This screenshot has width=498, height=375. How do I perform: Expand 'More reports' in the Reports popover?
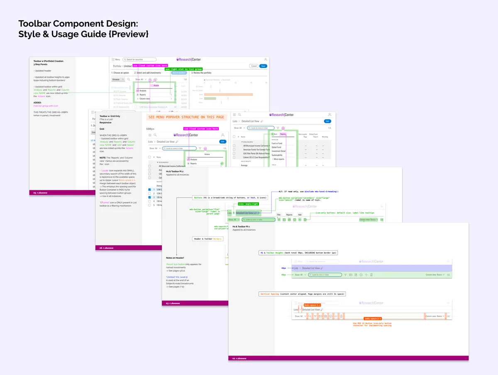pyautogui.click(x=278, y=159)
